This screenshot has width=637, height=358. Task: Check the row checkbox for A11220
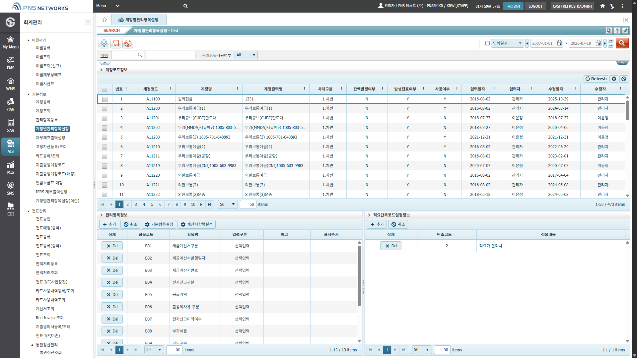[105, 175]
